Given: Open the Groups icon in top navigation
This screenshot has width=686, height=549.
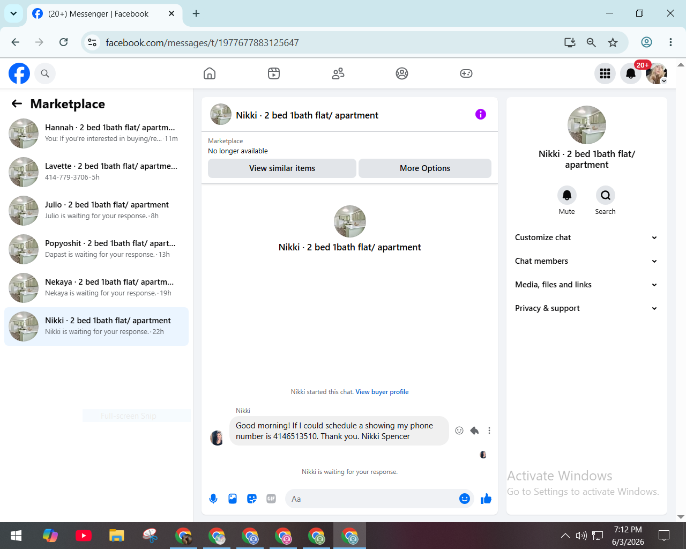Looking at the screenshot, I should pos(402,73).
